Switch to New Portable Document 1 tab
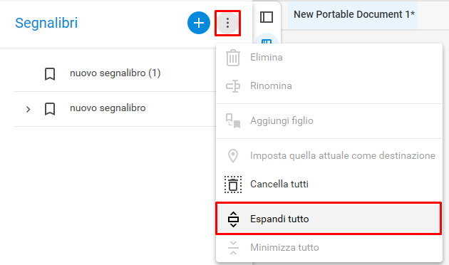This screenshot has width=449, height=265. tap(354, 14)
